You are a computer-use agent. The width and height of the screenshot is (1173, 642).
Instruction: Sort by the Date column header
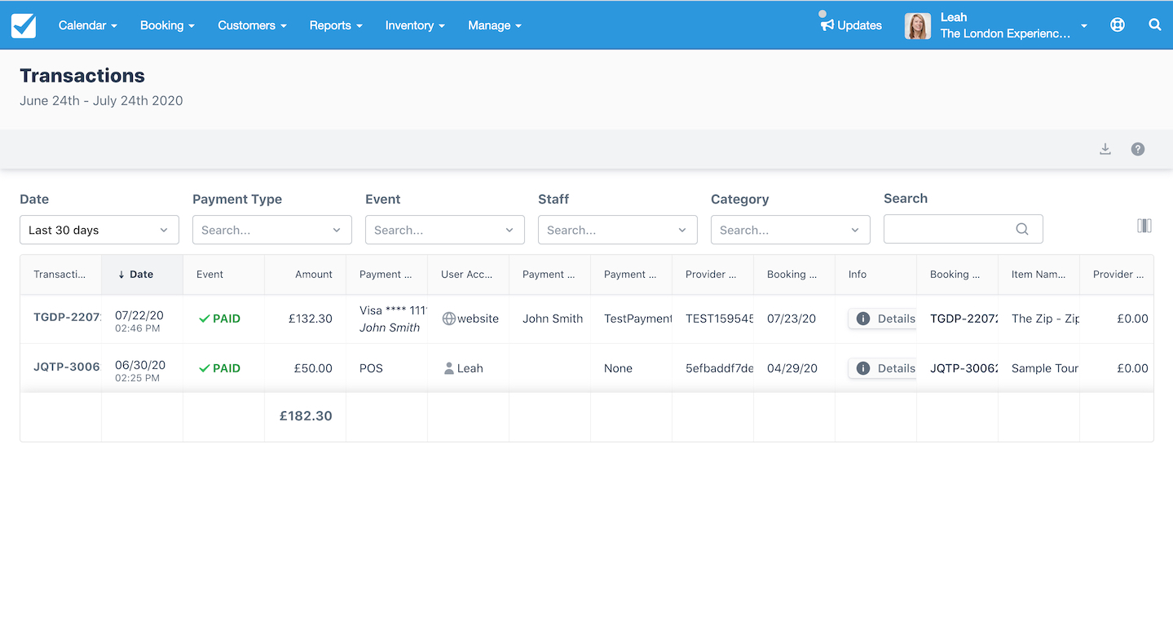(142, 275)
